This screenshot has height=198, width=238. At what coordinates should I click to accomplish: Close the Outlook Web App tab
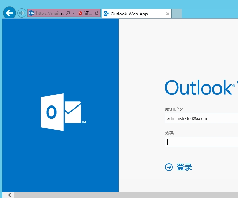[x=168, y=14]
